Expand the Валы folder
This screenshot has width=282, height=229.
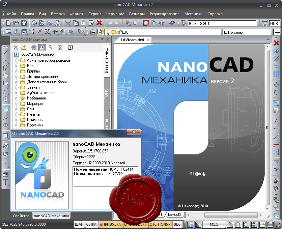(x=16, y=66)
